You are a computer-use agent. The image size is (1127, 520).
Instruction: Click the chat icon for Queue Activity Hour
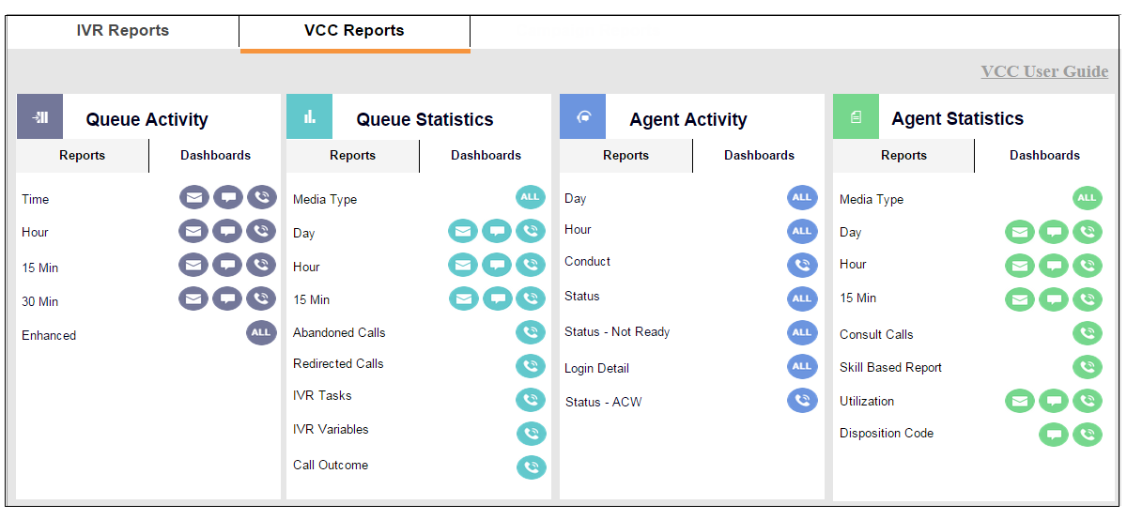click(227, 232)
